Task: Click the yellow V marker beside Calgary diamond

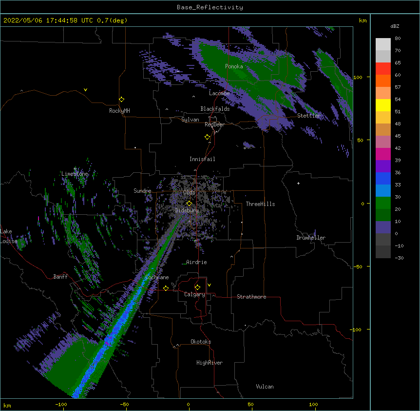Action: [x=209, y=285]
